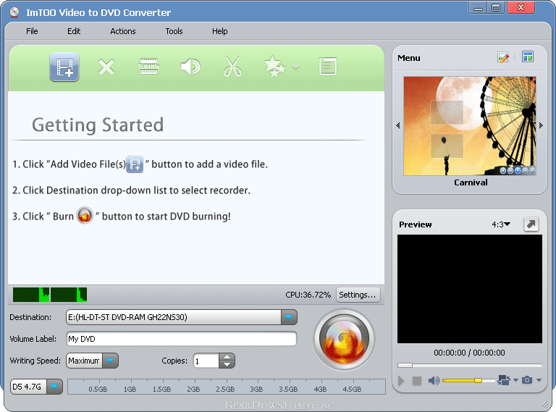Screen dimensions: 556x412
Task: Minimize the ImTOO window
Action: [478, 8]
